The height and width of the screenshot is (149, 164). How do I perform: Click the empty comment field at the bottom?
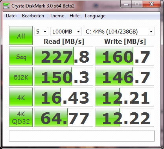tap(82, 136)
